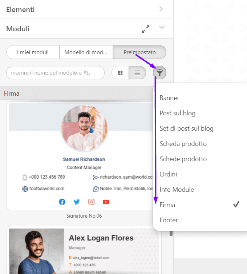Click the richardson_sam@world email text

coord(126,177)
